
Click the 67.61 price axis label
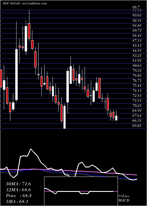[137, 116]
